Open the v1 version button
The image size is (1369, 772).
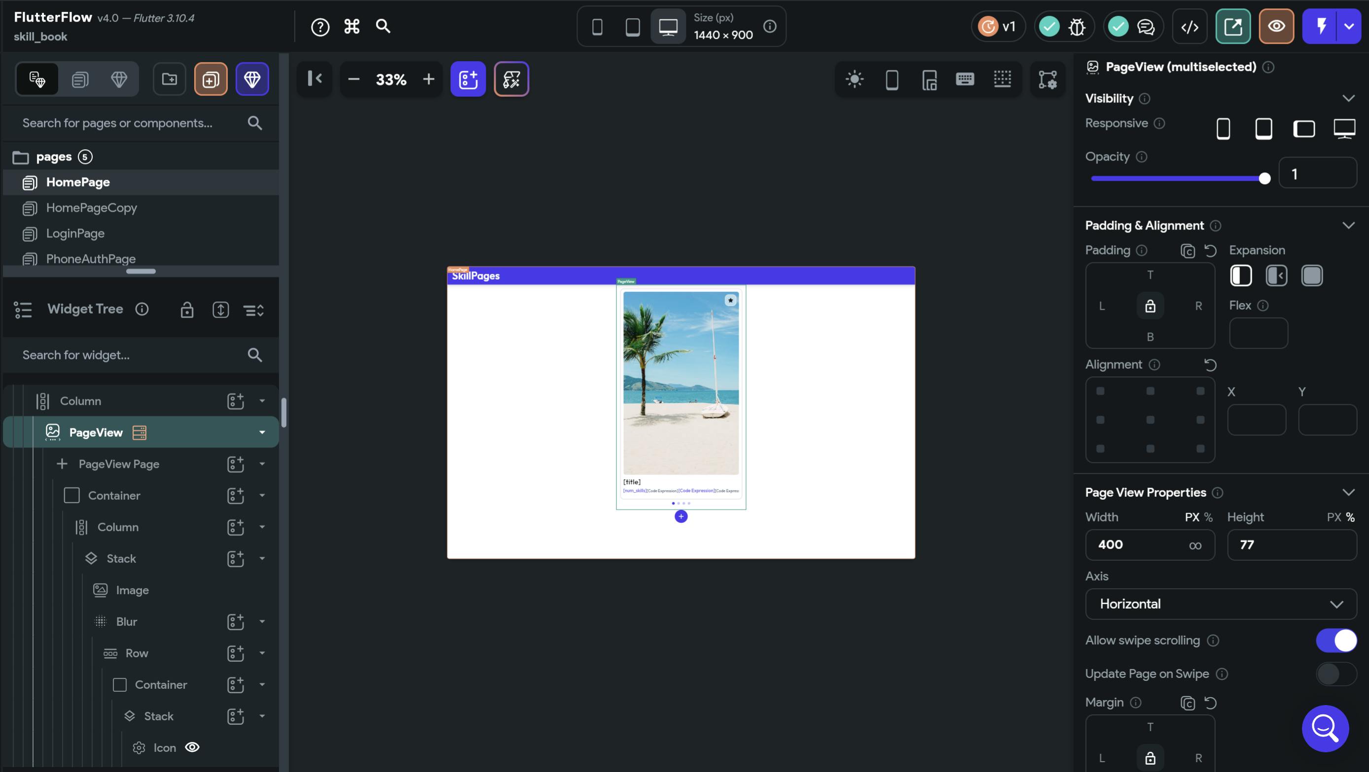998,27
